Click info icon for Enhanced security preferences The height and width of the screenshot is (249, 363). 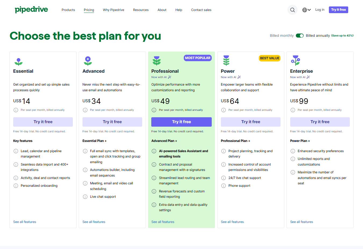click(x=293, y=151)
